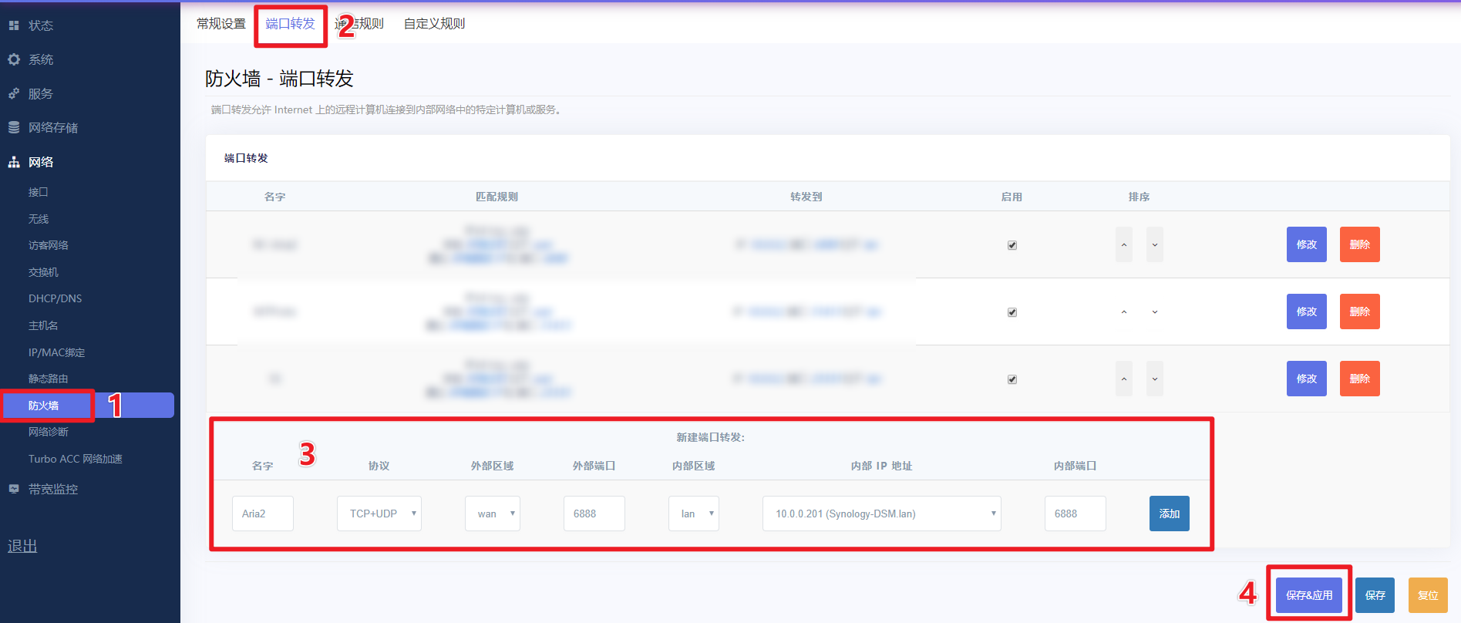Screen dimensions: 1461x623
Task: Click the Services gears icon
Action: tap(14, 93)
